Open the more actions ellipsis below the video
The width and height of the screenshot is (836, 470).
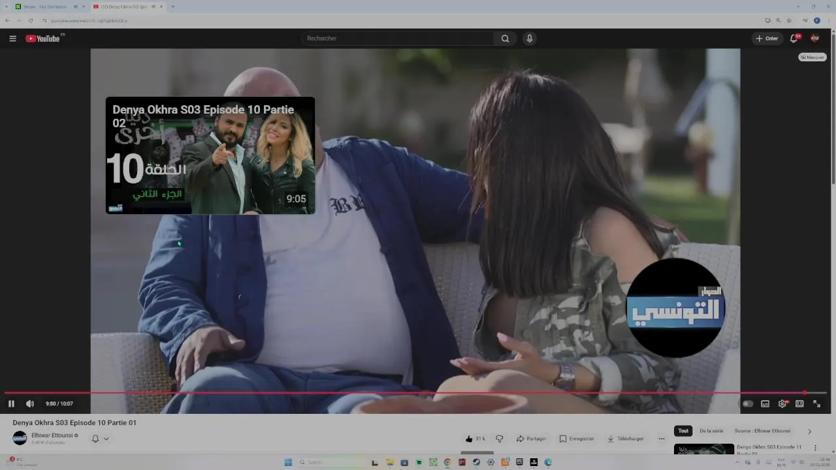point(662,439)
